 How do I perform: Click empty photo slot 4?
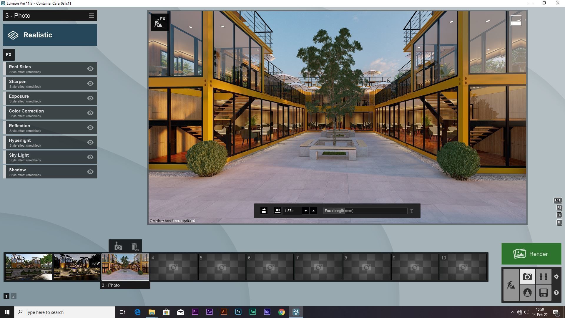click(x=174, y=267)
